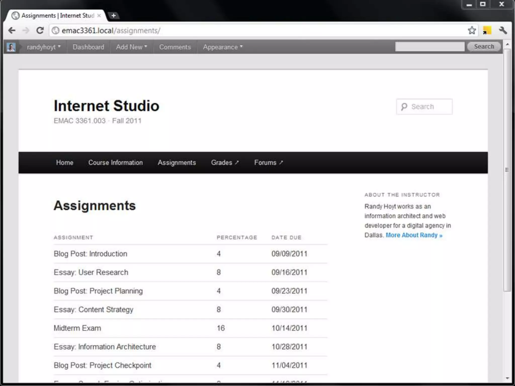The height and width of the screenshot is (386, 515).
Task: Open Dashboard in admin bar
Action: [x=88, y=47]
